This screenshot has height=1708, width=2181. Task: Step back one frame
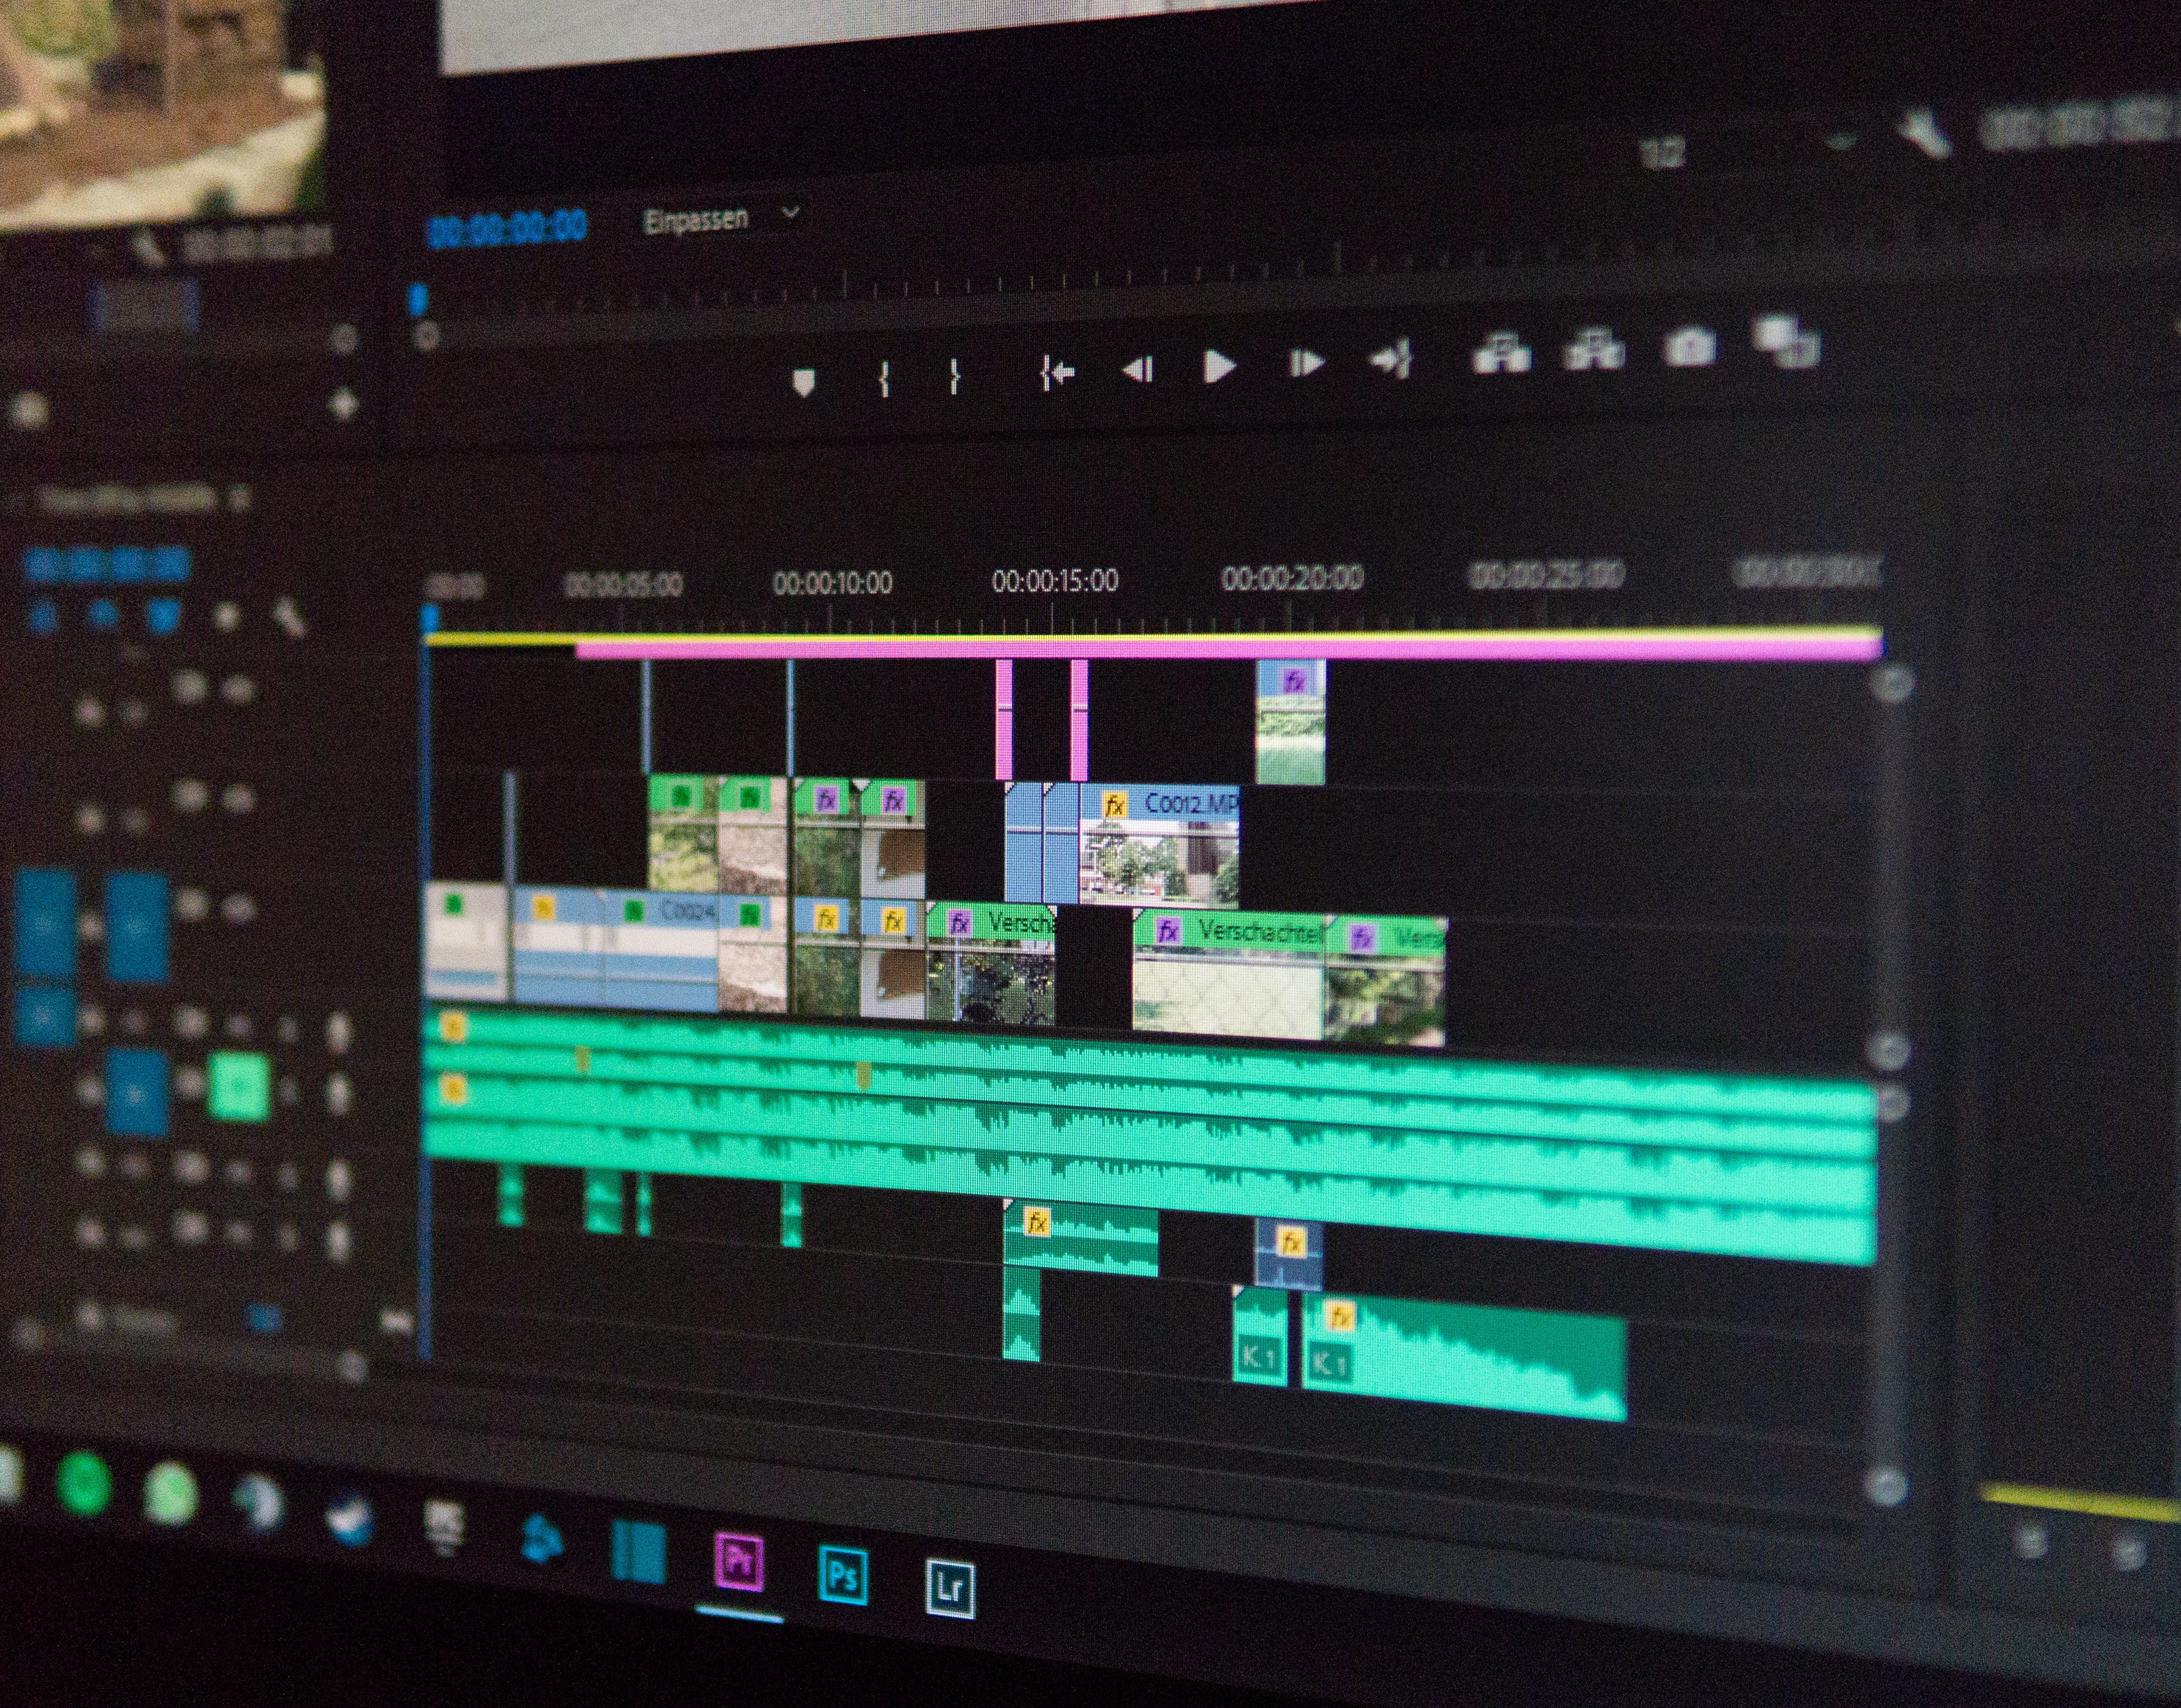point(1138,370)
